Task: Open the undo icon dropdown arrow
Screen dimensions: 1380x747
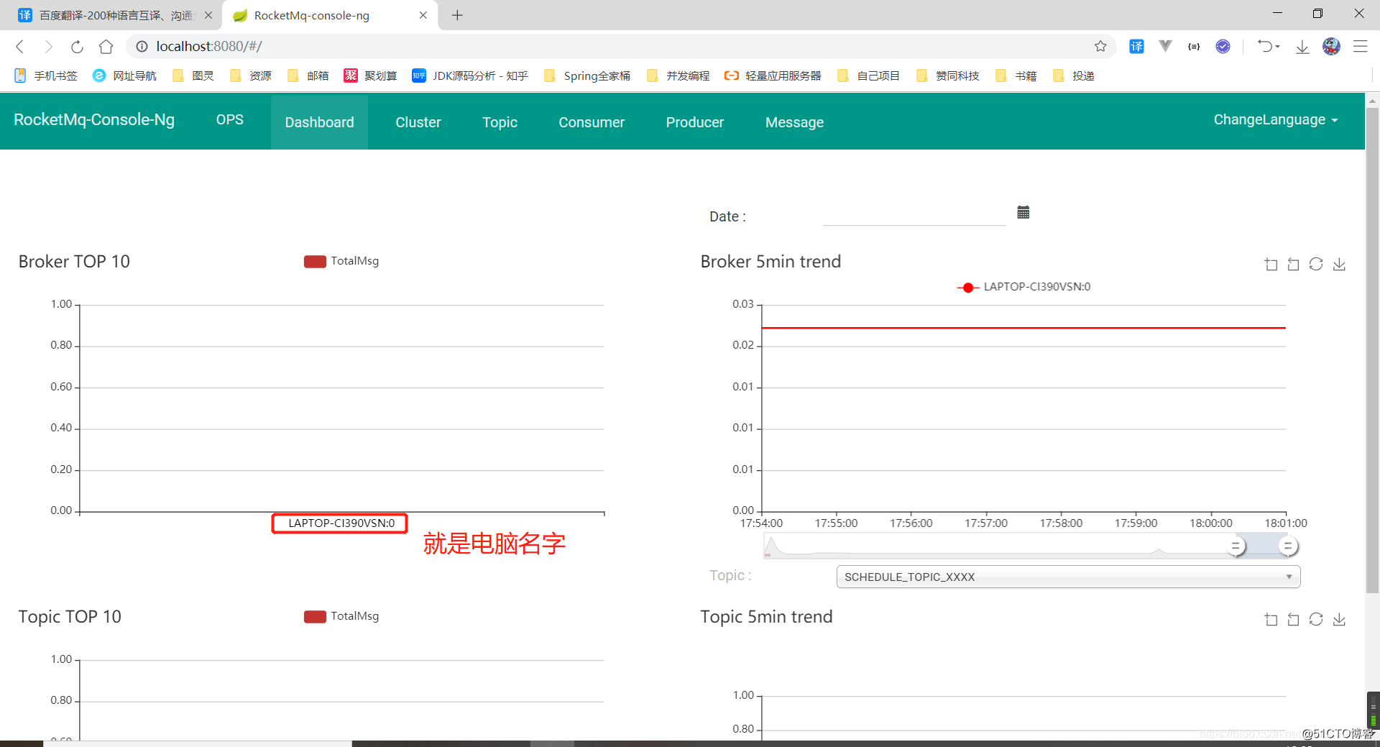Action: [x=1277, y=47]
